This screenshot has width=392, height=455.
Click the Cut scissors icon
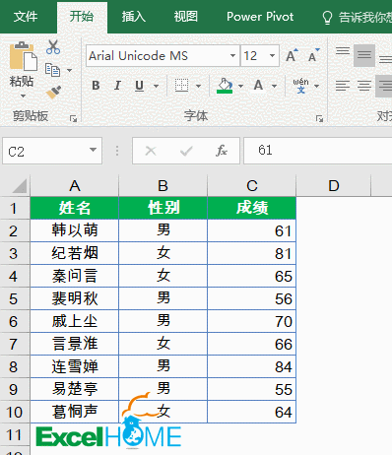[53, 47]
